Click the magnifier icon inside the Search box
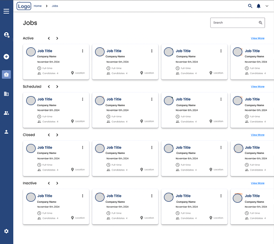Screen dimensions: 274x244 point(260,23)
